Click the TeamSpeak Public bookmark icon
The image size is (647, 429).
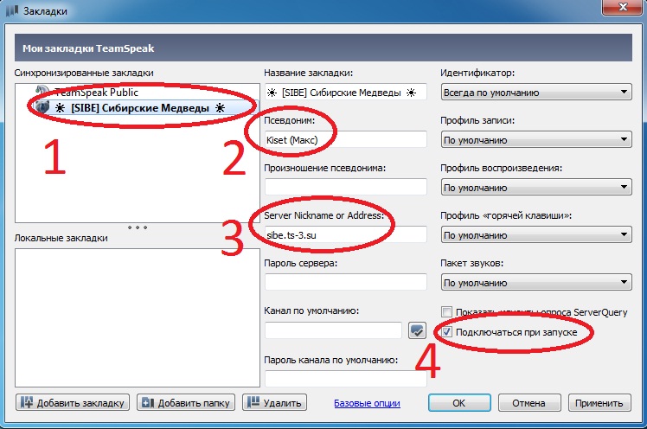click(42, 91)
